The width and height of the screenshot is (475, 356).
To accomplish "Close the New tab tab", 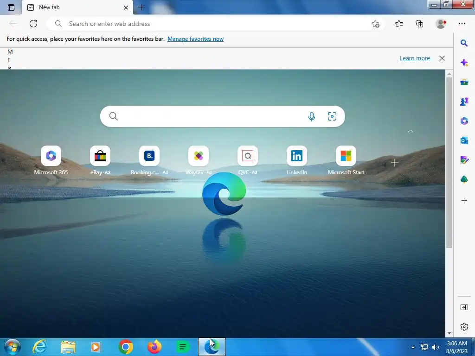I will [126, 7].
